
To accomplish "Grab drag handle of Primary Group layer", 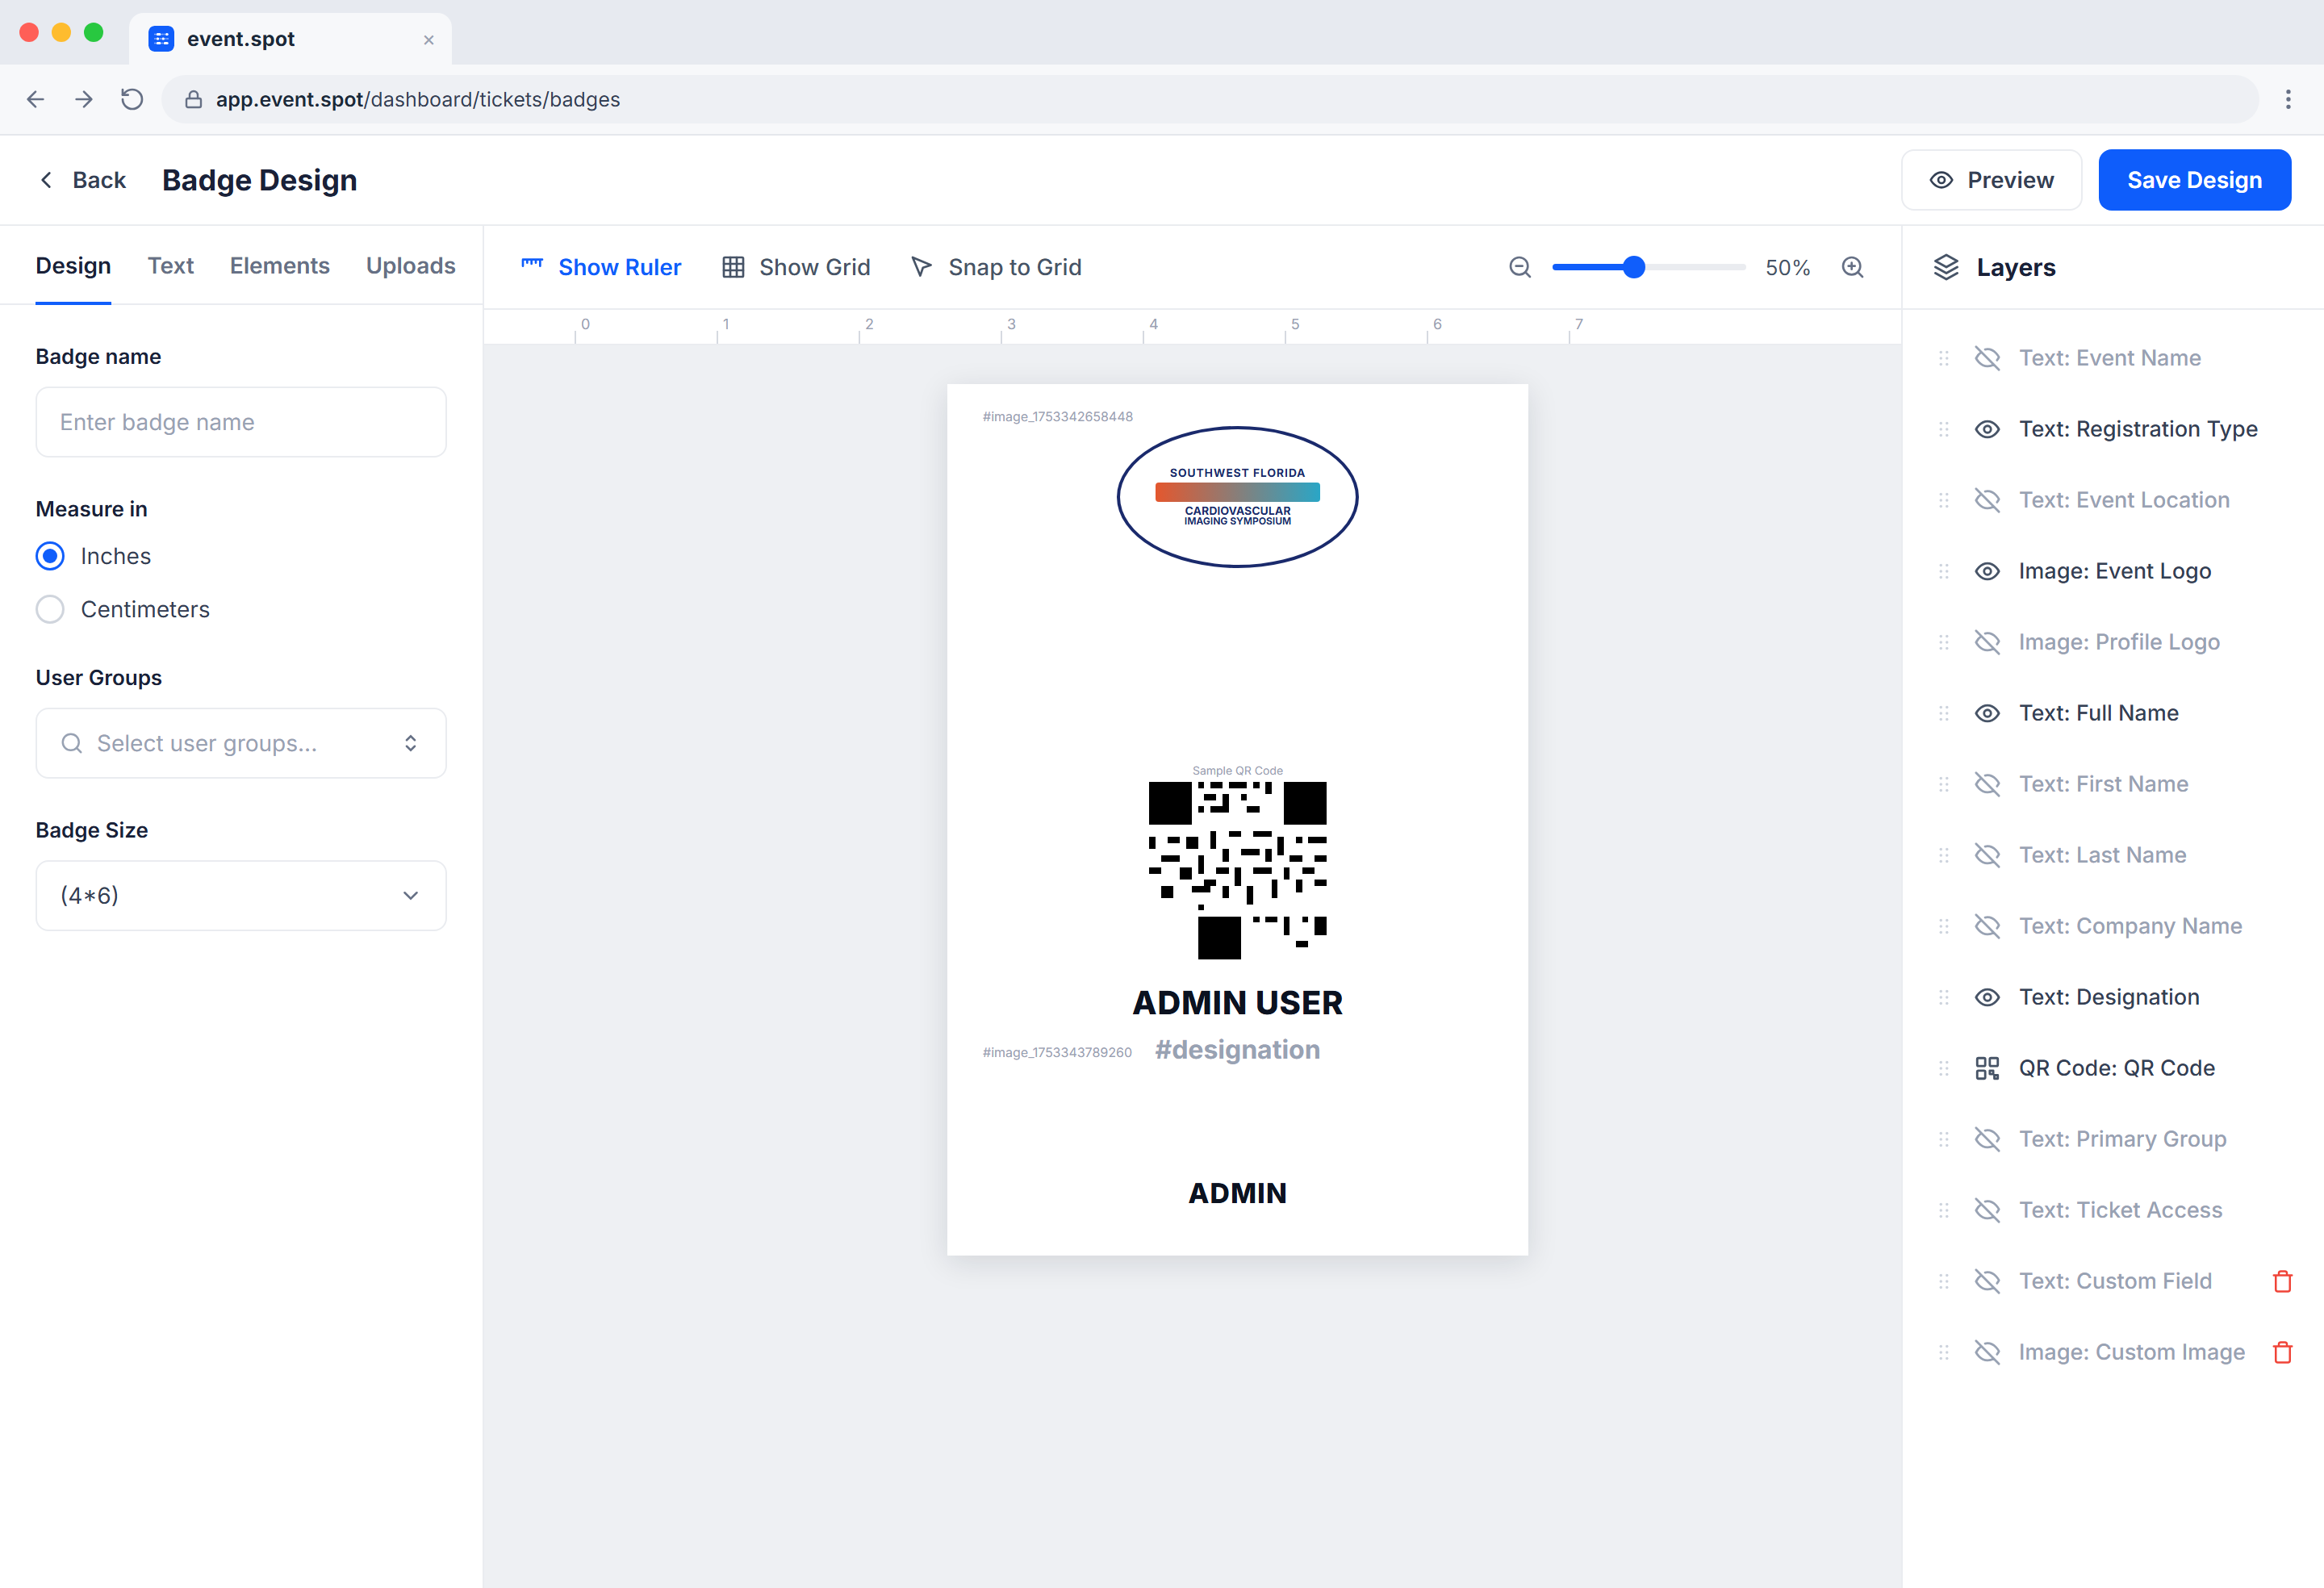I will click(x=1944, y=1139).
